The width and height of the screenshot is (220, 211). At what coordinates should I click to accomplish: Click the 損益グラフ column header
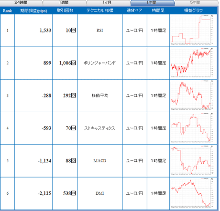[x=193, y=11]
